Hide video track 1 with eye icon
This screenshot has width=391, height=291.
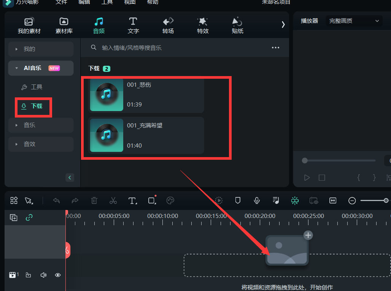pyautogui.click(x=57, y=275)
